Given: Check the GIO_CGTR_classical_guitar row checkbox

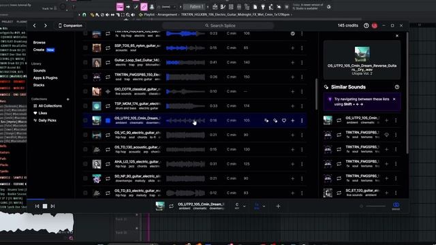Looking at the screenshot, I should pyautogui.click(x=85, y=91).
